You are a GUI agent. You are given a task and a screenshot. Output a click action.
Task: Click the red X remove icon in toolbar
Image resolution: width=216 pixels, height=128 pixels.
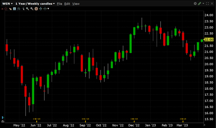(x=2, y=9)
